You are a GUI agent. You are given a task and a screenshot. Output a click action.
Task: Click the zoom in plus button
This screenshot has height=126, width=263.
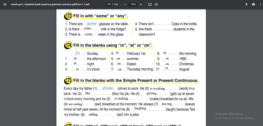click(141, 4)
